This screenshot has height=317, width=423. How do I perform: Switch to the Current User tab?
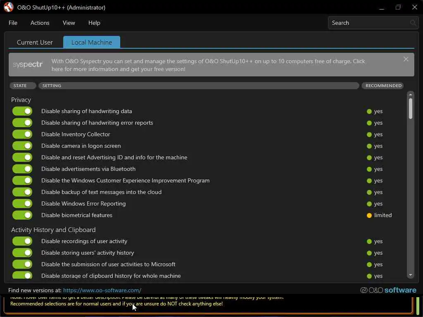tap(35, 43)
